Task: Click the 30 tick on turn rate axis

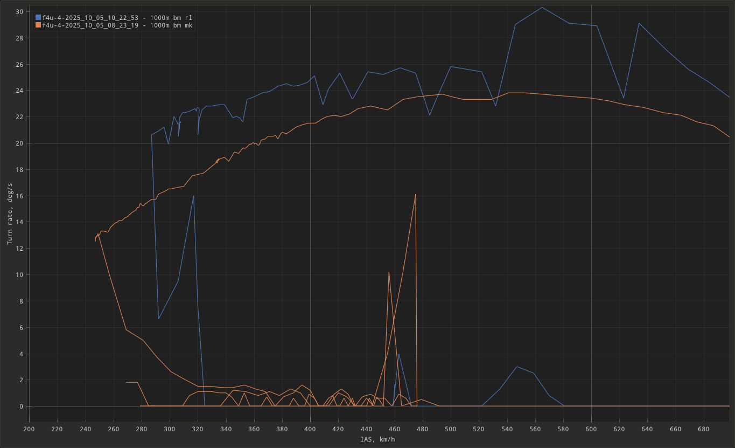Action: (19, 12)
